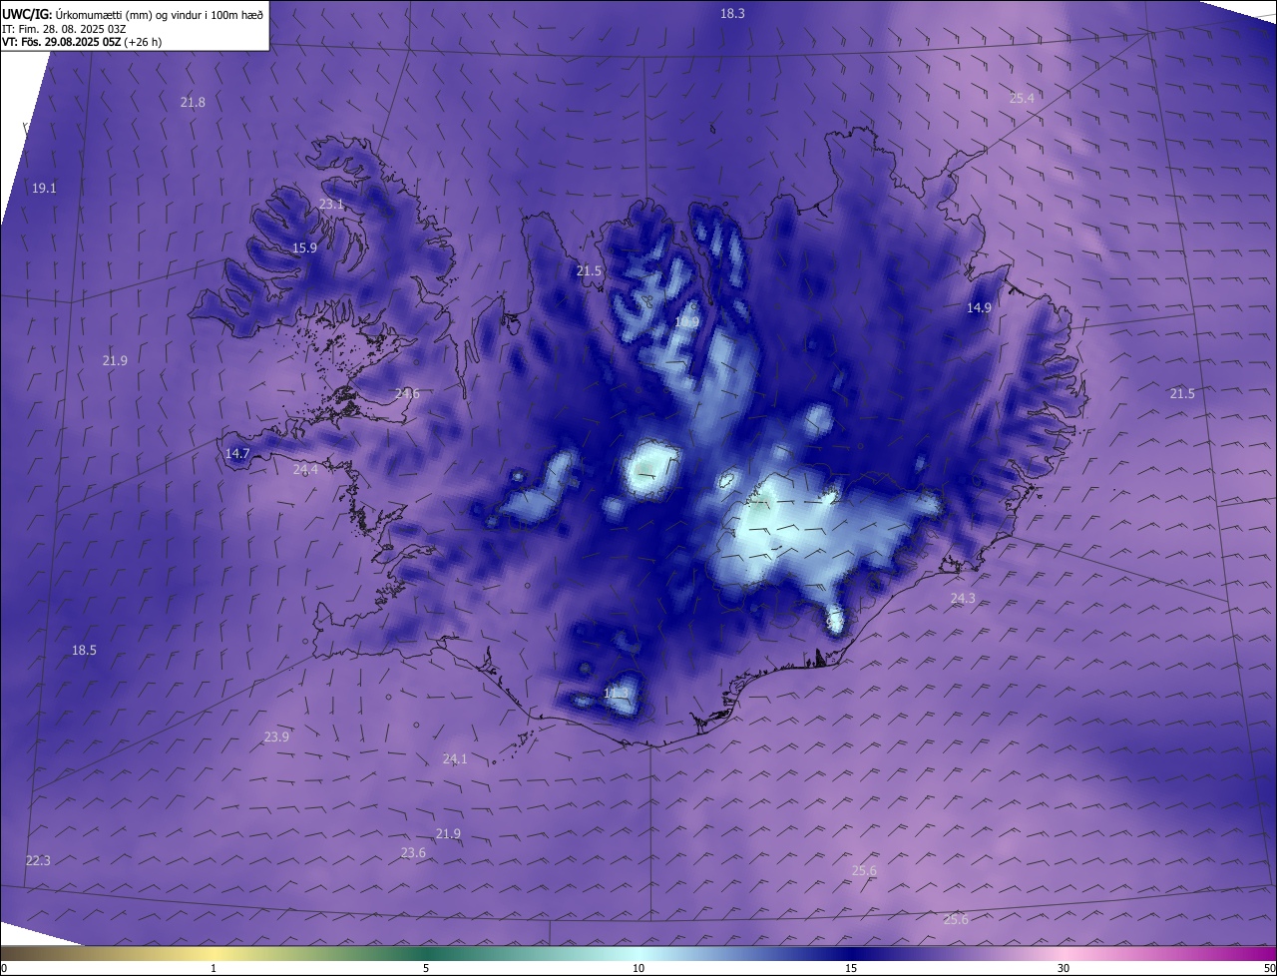Click the "VT: Fös. 29.08.2025 05Z (+26 h)" line

[x=82, y=42]
